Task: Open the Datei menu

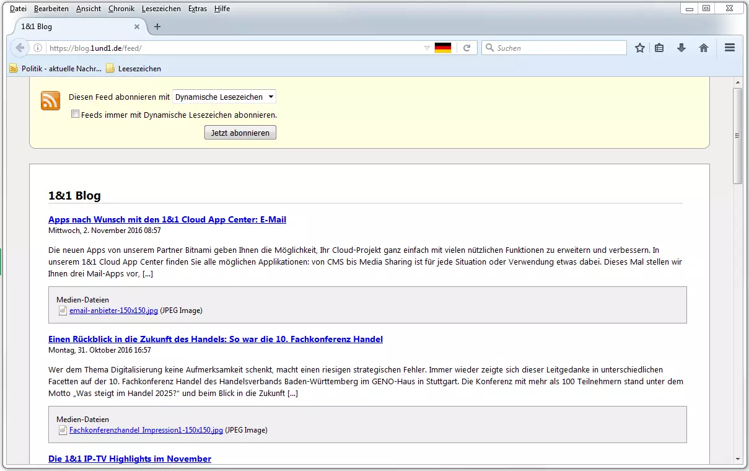Action: click(18, 9)
